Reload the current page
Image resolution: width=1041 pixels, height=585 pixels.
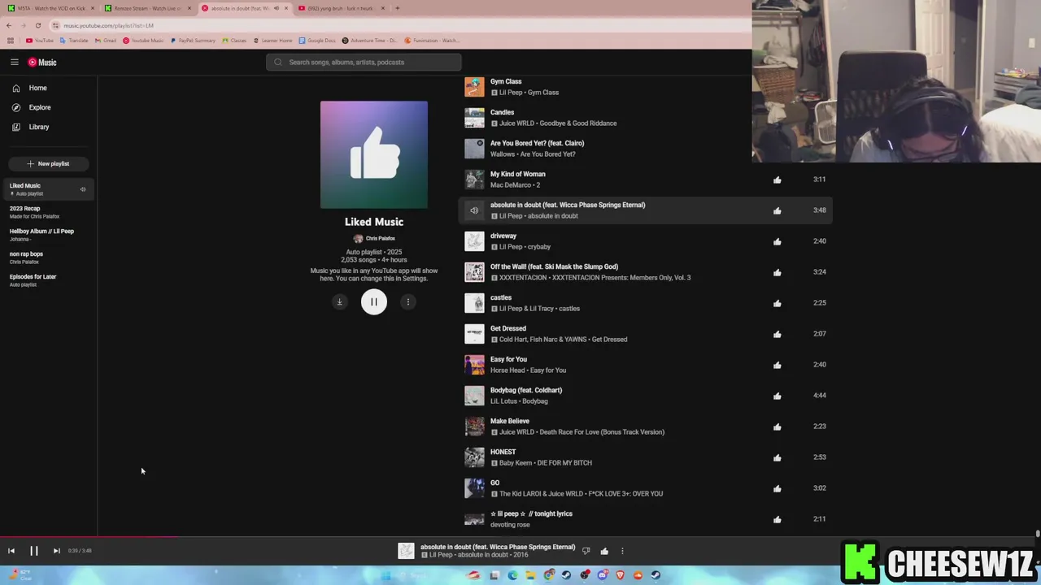pos(37,25)
